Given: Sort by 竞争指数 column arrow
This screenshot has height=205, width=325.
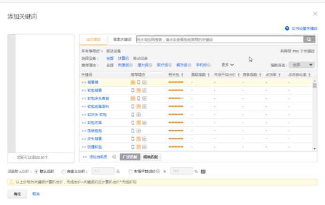Looking at the screenshot, I should tap(260, 75).
